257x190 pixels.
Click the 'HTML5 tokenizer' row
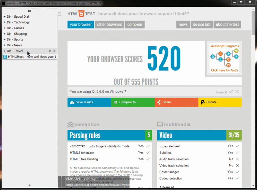coord(110,153)
